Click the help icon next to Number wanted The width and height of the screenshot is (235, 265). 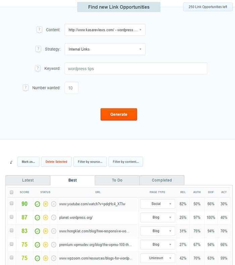pyautogui.click(x=26, y=88)
